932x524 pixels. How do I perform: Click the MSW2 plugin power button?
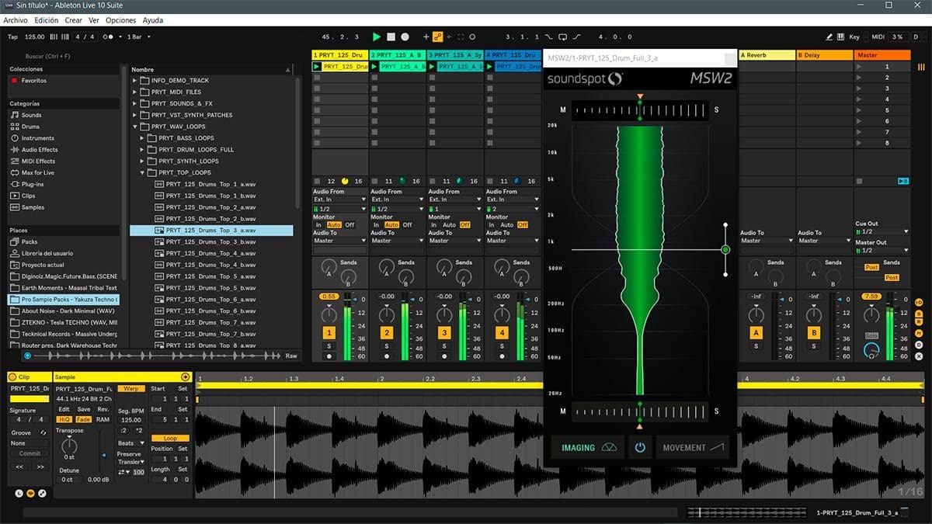[640, 448]
